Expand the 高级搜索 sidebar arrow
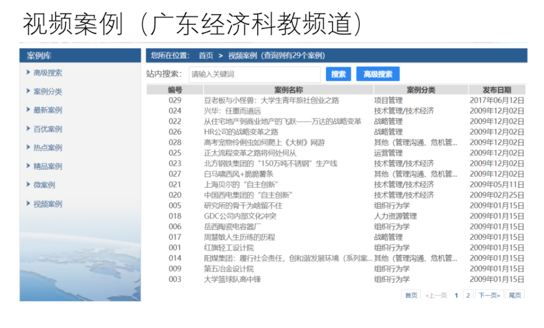Image resolution: width=544 pixels, height=328 pixels. click(x=28, y=72)
